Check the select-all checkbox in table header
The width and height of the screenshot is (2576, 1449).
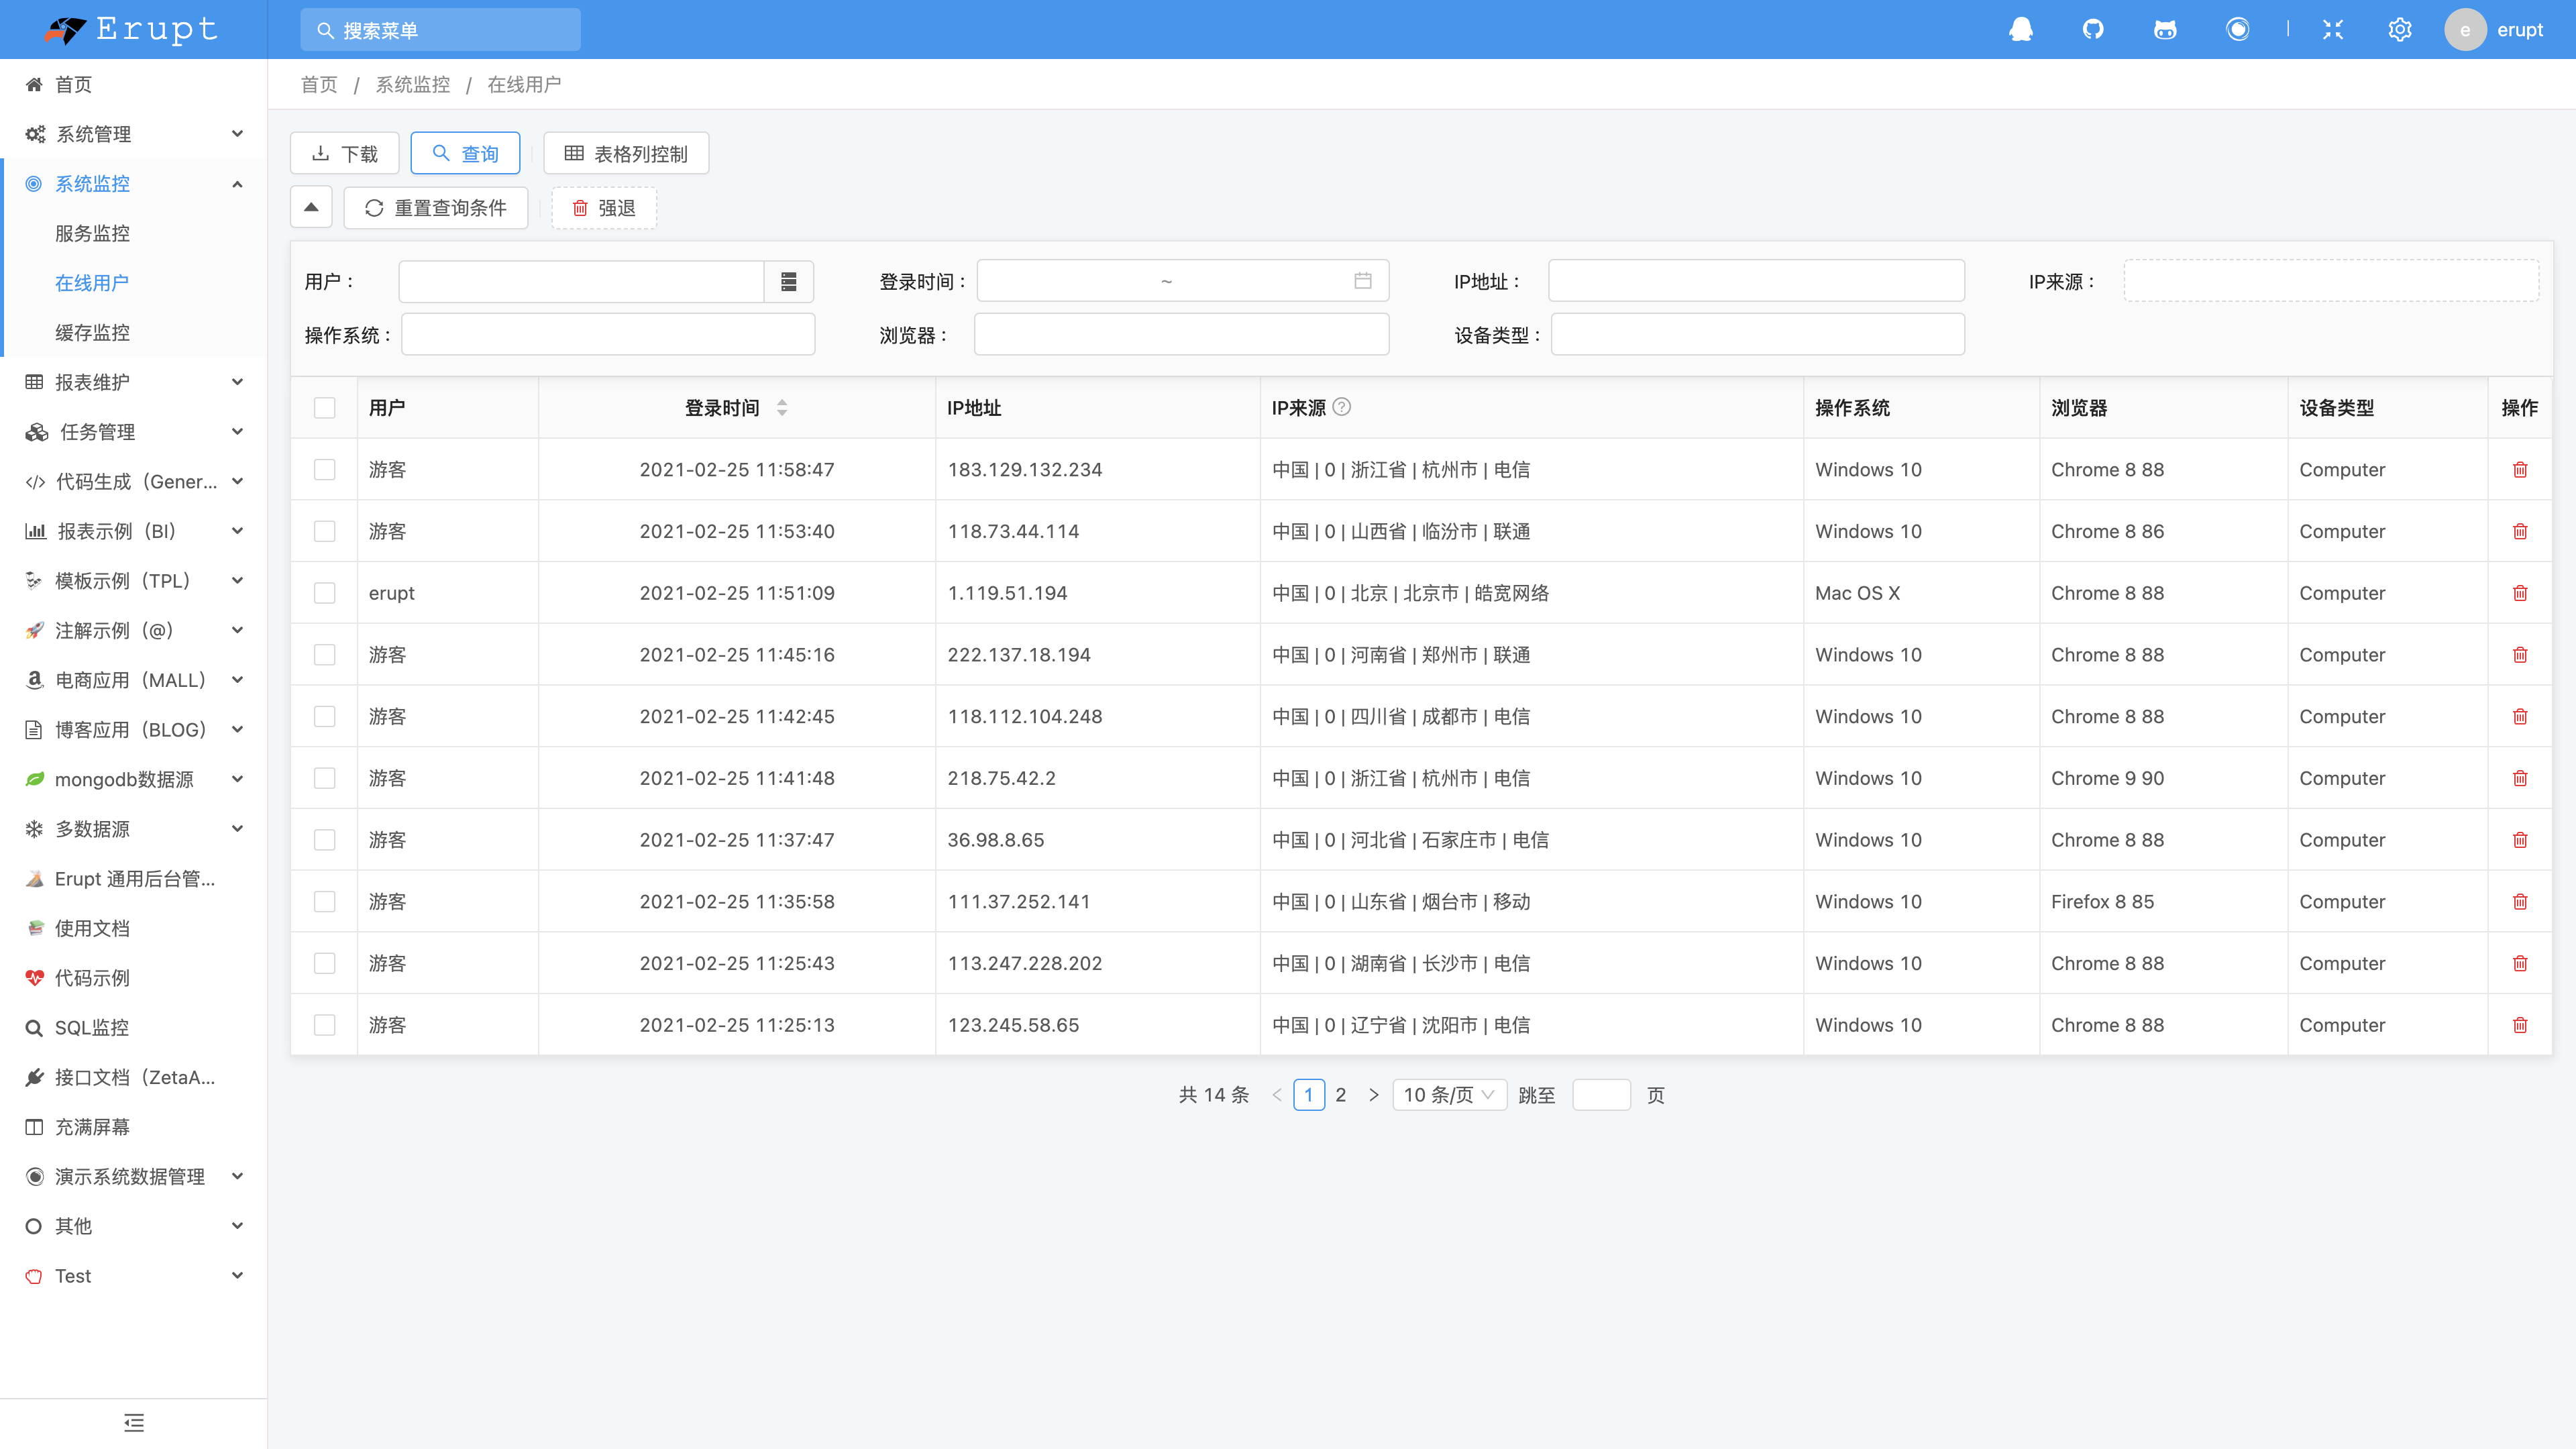coord(325,408)
